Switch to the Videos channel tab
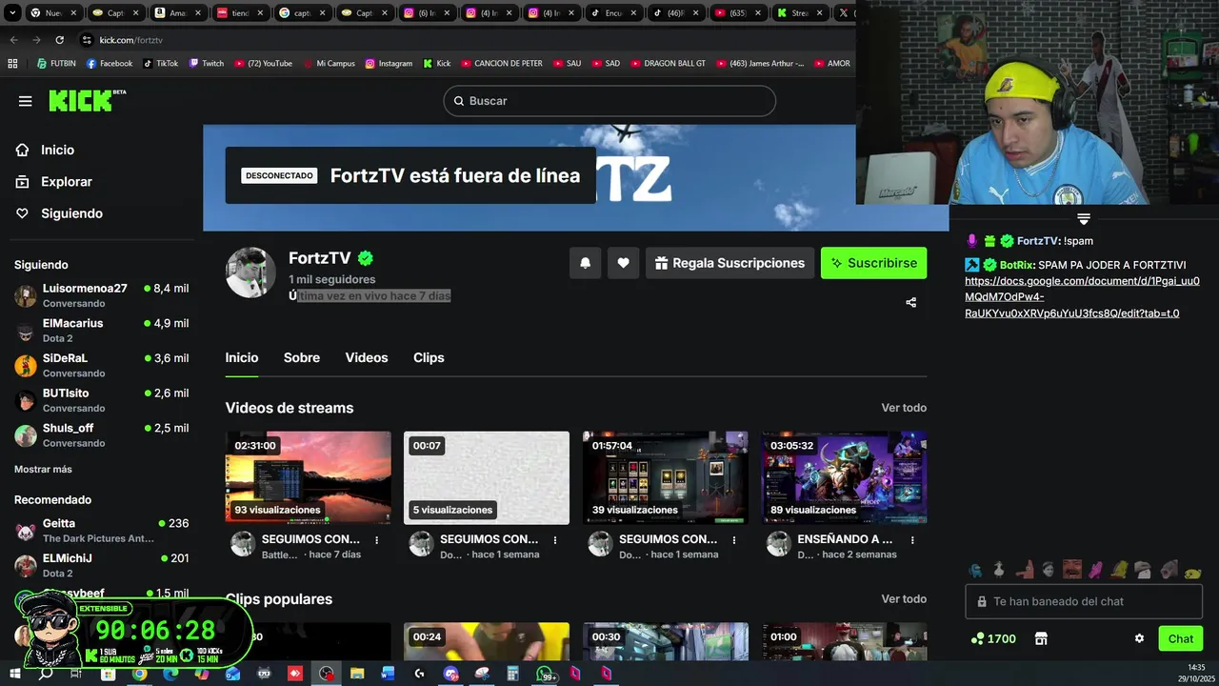This screenshot has height=686, width=1219. [367, 357]
